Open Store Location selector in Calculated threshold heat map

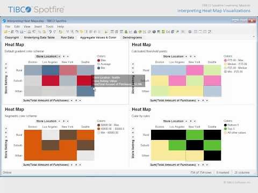point(175,56)
